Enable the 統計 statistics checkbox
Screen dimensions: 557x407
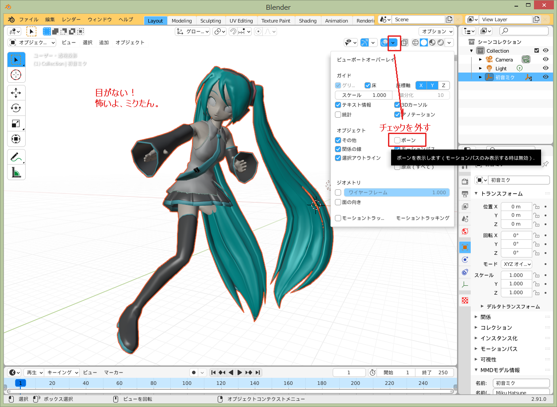338,115
